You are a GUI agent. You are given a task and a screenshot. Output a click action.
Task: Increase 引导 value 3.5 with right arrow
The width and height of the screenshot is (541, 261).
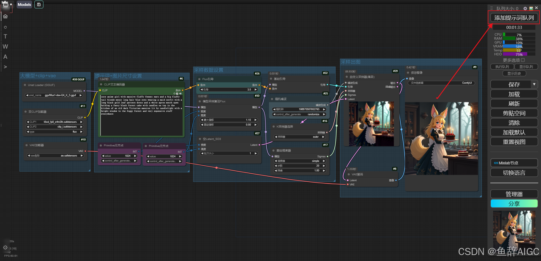256,90
